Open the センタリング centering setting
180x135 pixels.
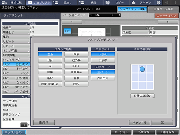(16, 60)
